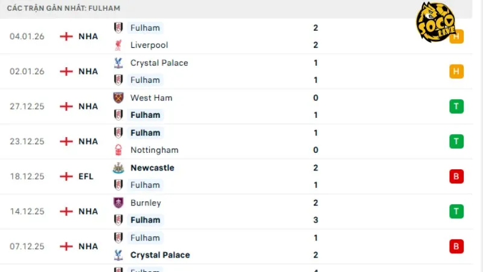The width and height of the screenshot is (483, 272).
Task: Click the green T badge for West Ham match
Action: (x=456, y=106)
